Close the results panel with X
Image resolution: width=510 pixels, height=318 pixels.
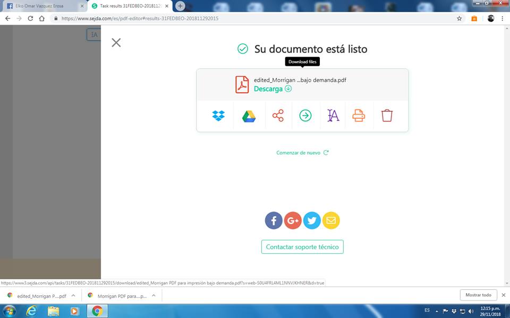tap(116, 43)
